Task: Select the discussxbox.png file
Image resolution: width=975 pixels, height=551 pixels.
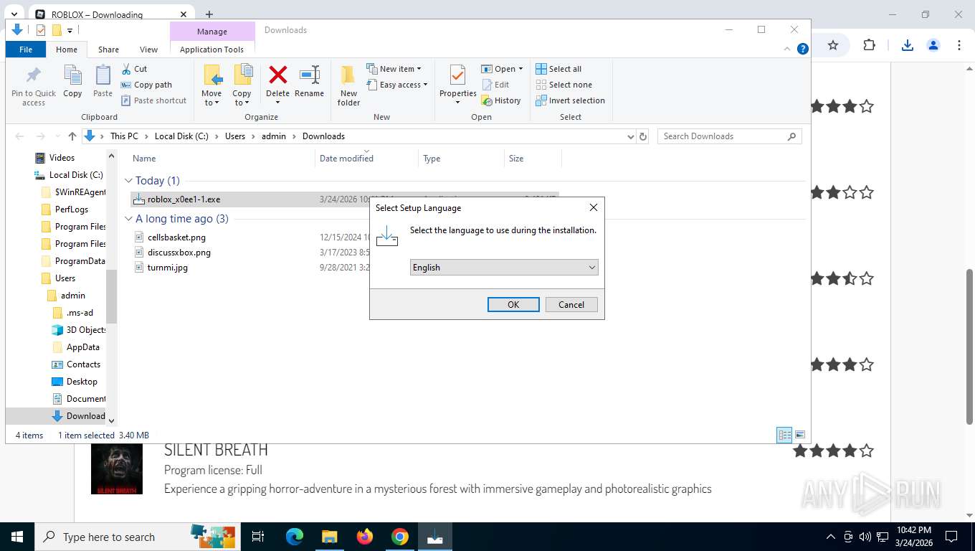Action: coord(179,253)
